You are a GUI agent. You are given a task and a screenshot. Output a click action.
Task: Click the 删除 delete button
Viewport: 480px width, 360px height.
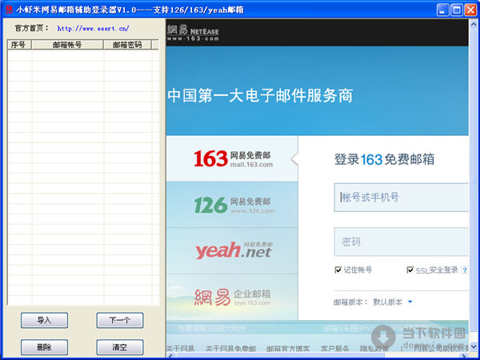click(44, 347)
